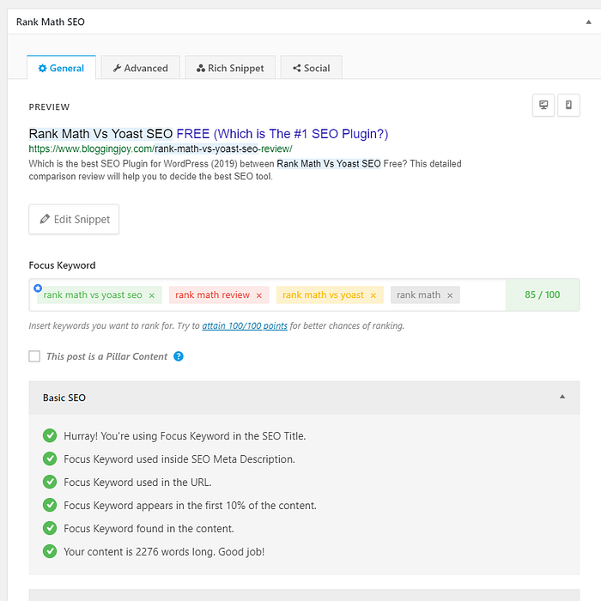Click check icon for 2276 words result
The width and height of the screenshot is (601, 601).
pyautogui.click(x=50, y=551)
